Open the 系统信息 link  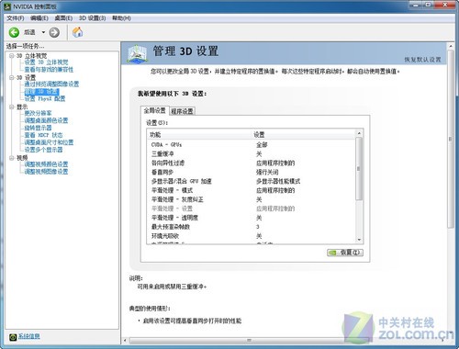pos(28,336)
